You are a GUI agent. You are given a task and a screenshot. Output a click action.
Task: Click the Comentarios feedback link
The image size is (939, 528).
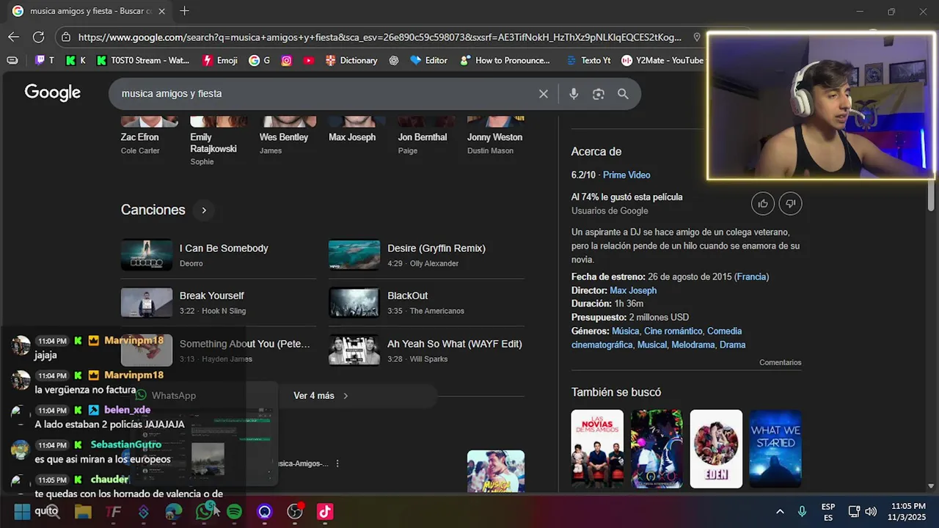(781, 363)
